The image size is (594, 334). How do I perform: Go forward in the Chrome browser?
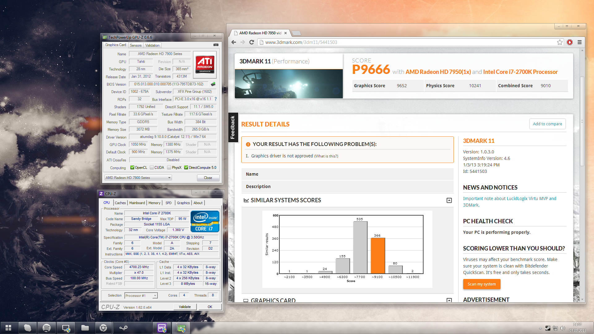click(243, 42)
